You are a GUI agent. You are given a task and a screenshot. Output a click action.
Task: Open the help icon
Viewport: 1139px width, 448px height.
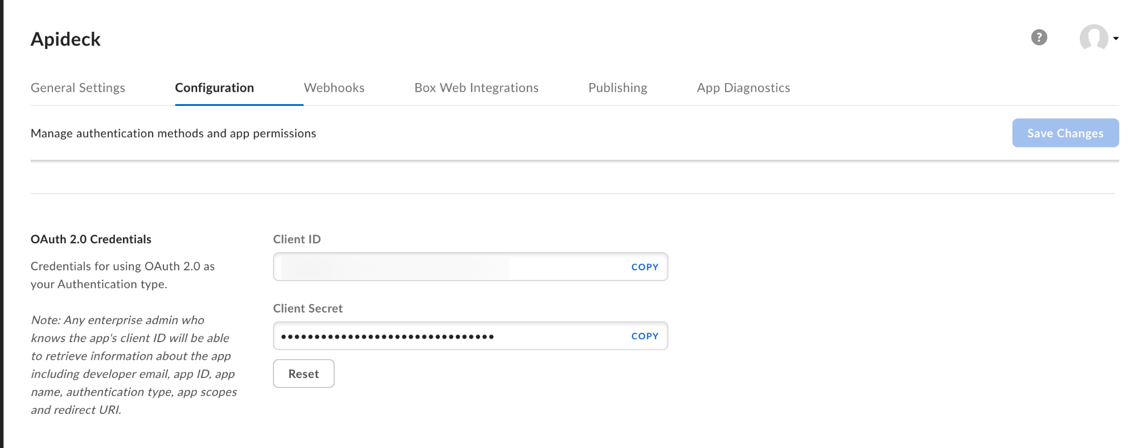tap(1038, 37)
